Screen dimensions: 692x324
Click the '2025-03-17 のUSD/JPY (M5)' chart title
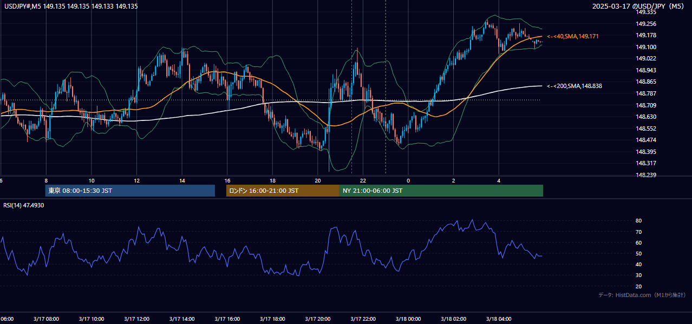click(x=639, y=6)
